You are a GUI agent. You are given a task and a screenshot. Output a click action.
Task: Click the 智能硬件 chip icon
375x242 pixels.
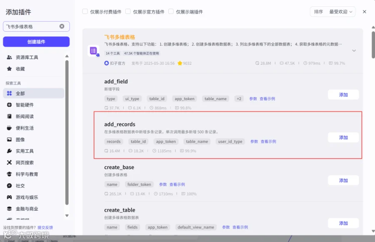coord(9,105)
